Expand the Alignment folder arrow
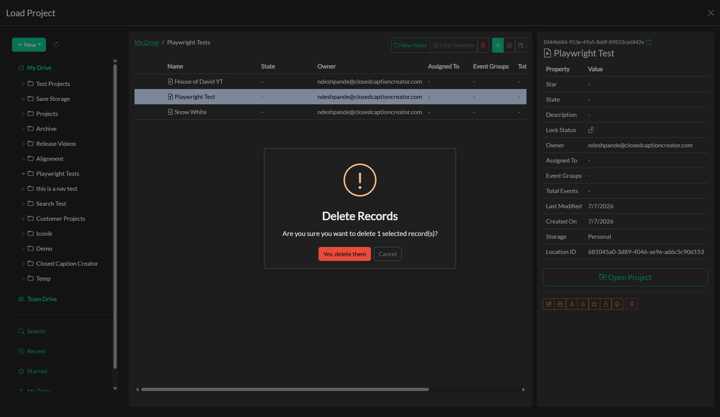The height and width of the screenshot is (417, 720). pyautogui.click(x=23, y=159)
